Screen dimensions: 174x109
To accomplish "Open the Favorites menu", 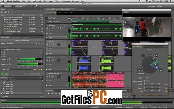I will (x=66, y=1).
